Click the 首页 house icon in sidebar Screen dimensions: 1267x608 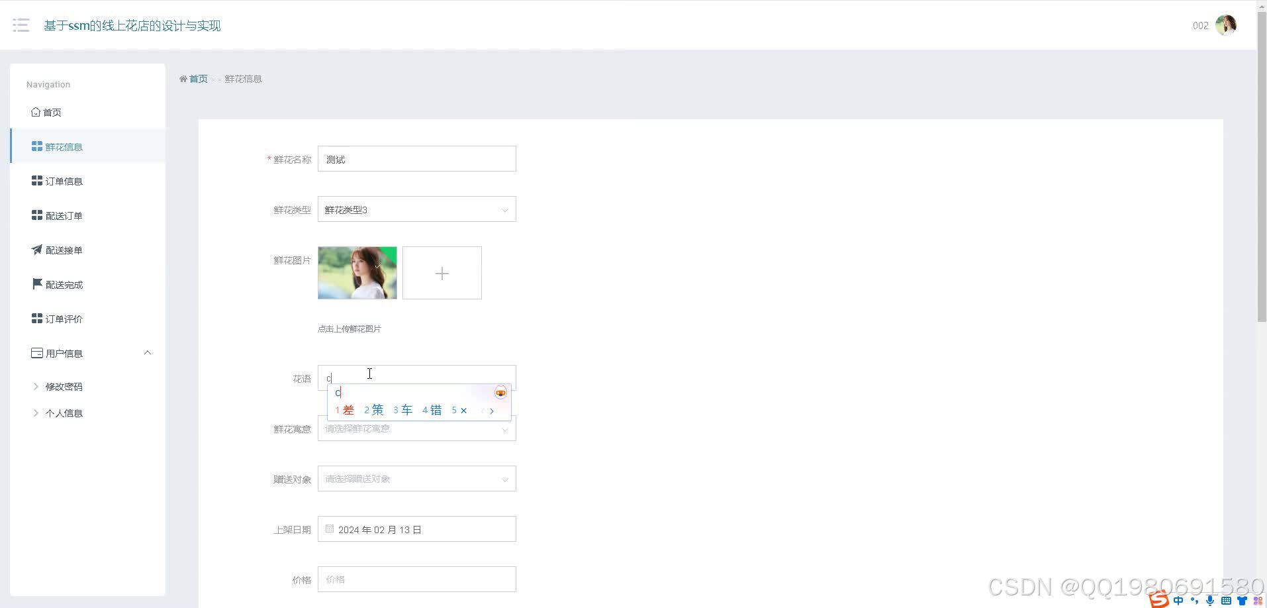(36, 112)
